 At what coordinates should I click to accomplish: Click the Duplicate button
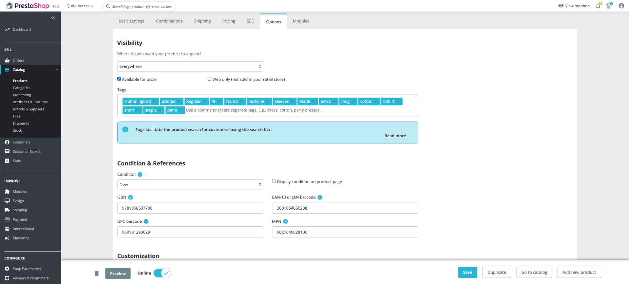(x=497, y=272)
